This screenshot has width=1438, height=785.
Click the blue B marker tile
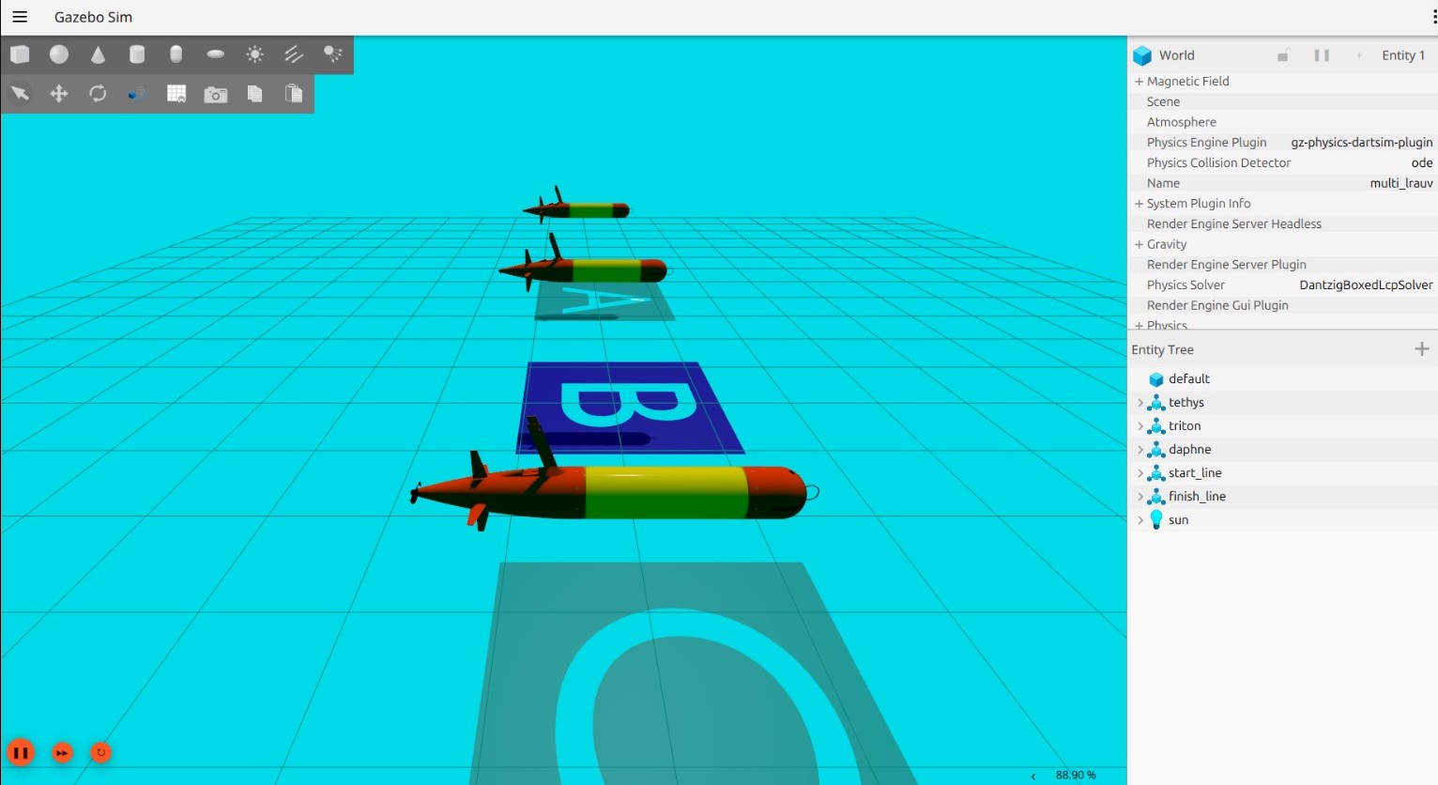631,408
